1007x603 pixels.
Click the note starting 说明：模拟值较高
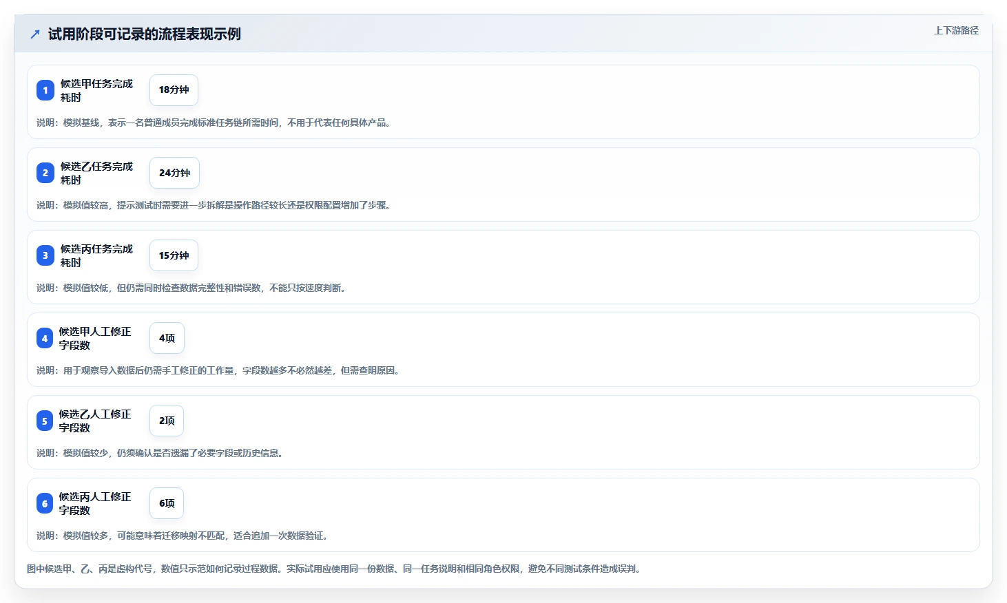pos(215,205)
